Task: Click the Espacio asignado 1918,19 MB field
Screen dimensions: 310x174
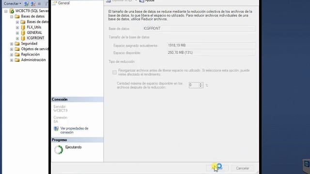Action: click(x=211, y=45)
